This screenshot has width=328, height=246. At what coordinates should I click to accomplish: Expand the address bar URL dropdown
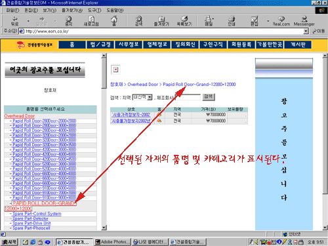(x=306, y=31)
